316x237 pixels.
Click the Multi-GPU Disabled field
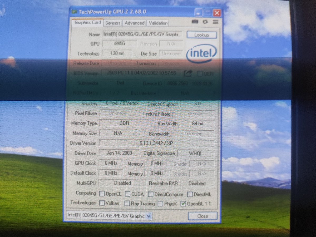click(x=122, y=183)
